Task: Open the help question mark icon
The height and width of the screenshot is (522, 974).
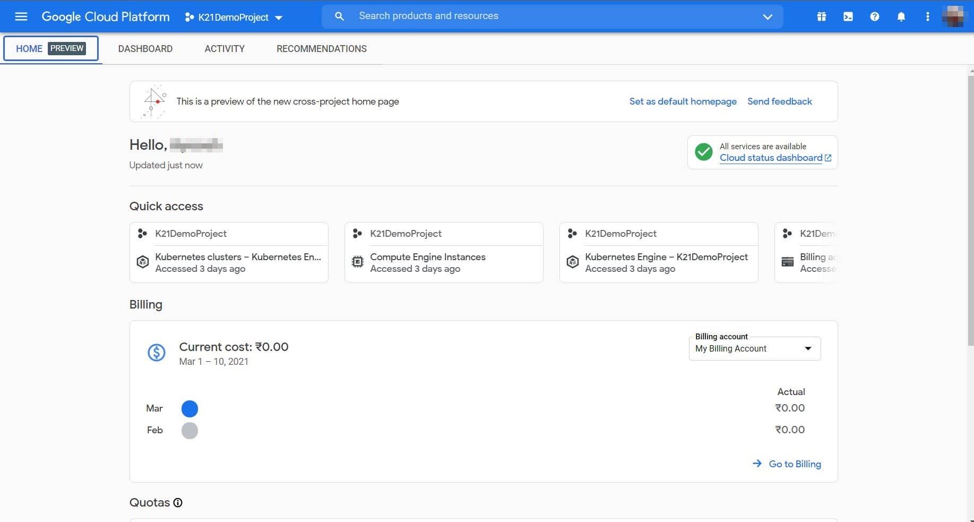Action: (874, 16)
